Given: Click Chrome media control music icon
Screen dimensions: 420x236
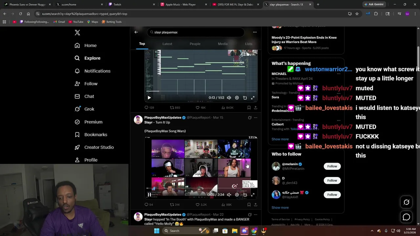Looking at the screenshot, I should tap(399, 14).
